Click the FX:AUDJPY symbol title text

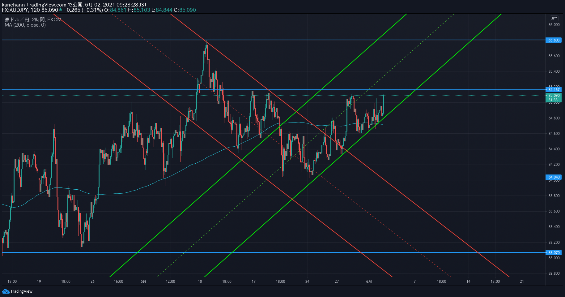click(15, 10)
